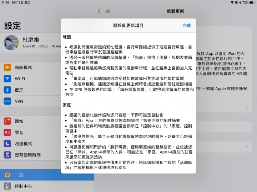Expand the row chevron below the update description
The height and width of the screenshot is (192, 257).
[x=247, y=107]
